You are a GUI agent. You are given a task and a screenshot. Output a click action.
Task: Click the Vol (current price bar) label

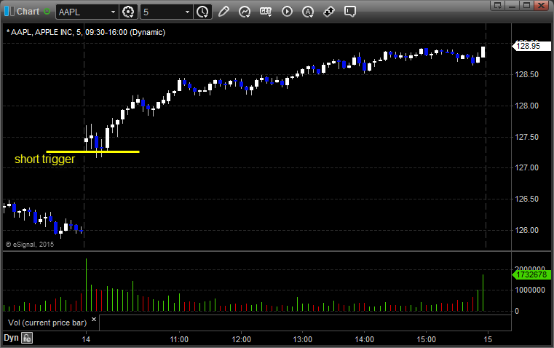pos(47,323)
